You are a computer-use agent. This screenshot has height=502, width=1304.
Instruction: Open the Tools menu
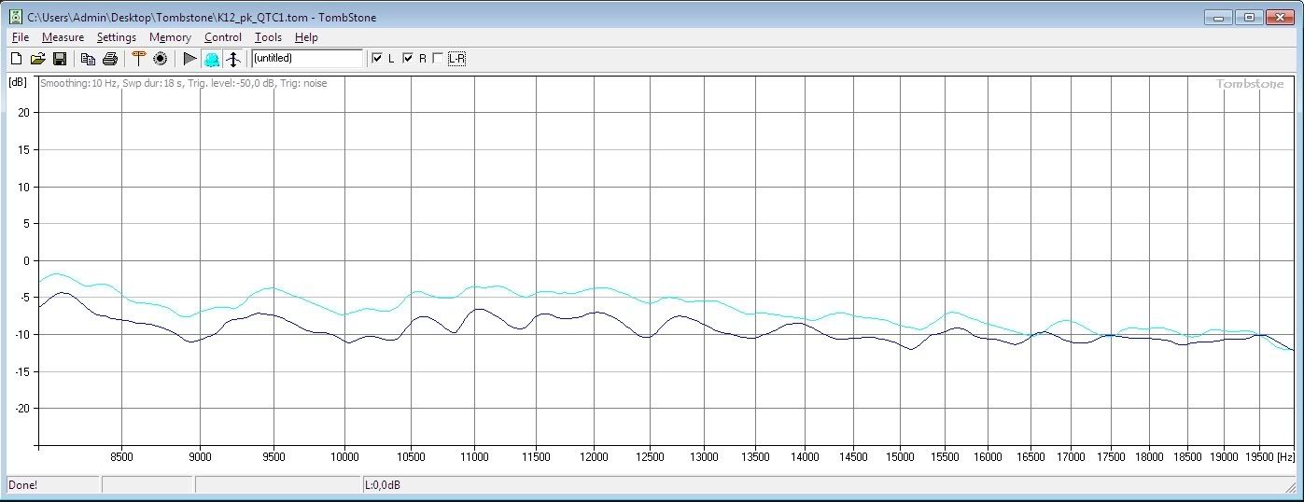pos(268,37)
